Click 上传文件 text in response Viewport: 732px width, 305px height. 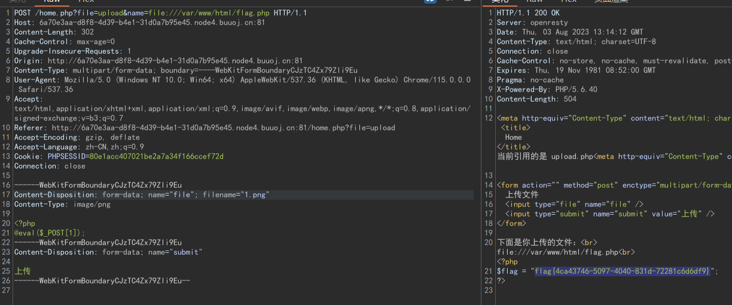pyautogui.click(x=522, y=194)
